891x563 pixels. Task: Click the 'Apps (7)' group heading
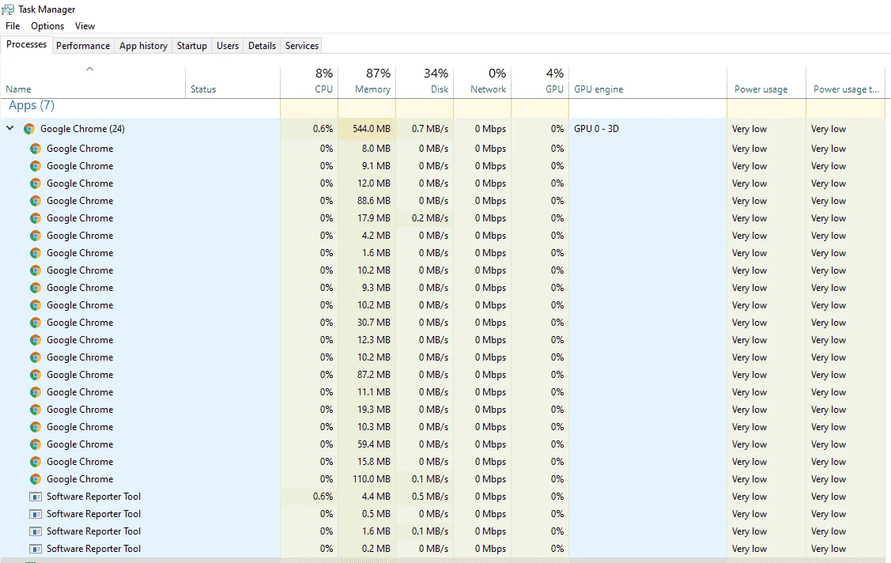pyautogui.click(x=32, y=105)
